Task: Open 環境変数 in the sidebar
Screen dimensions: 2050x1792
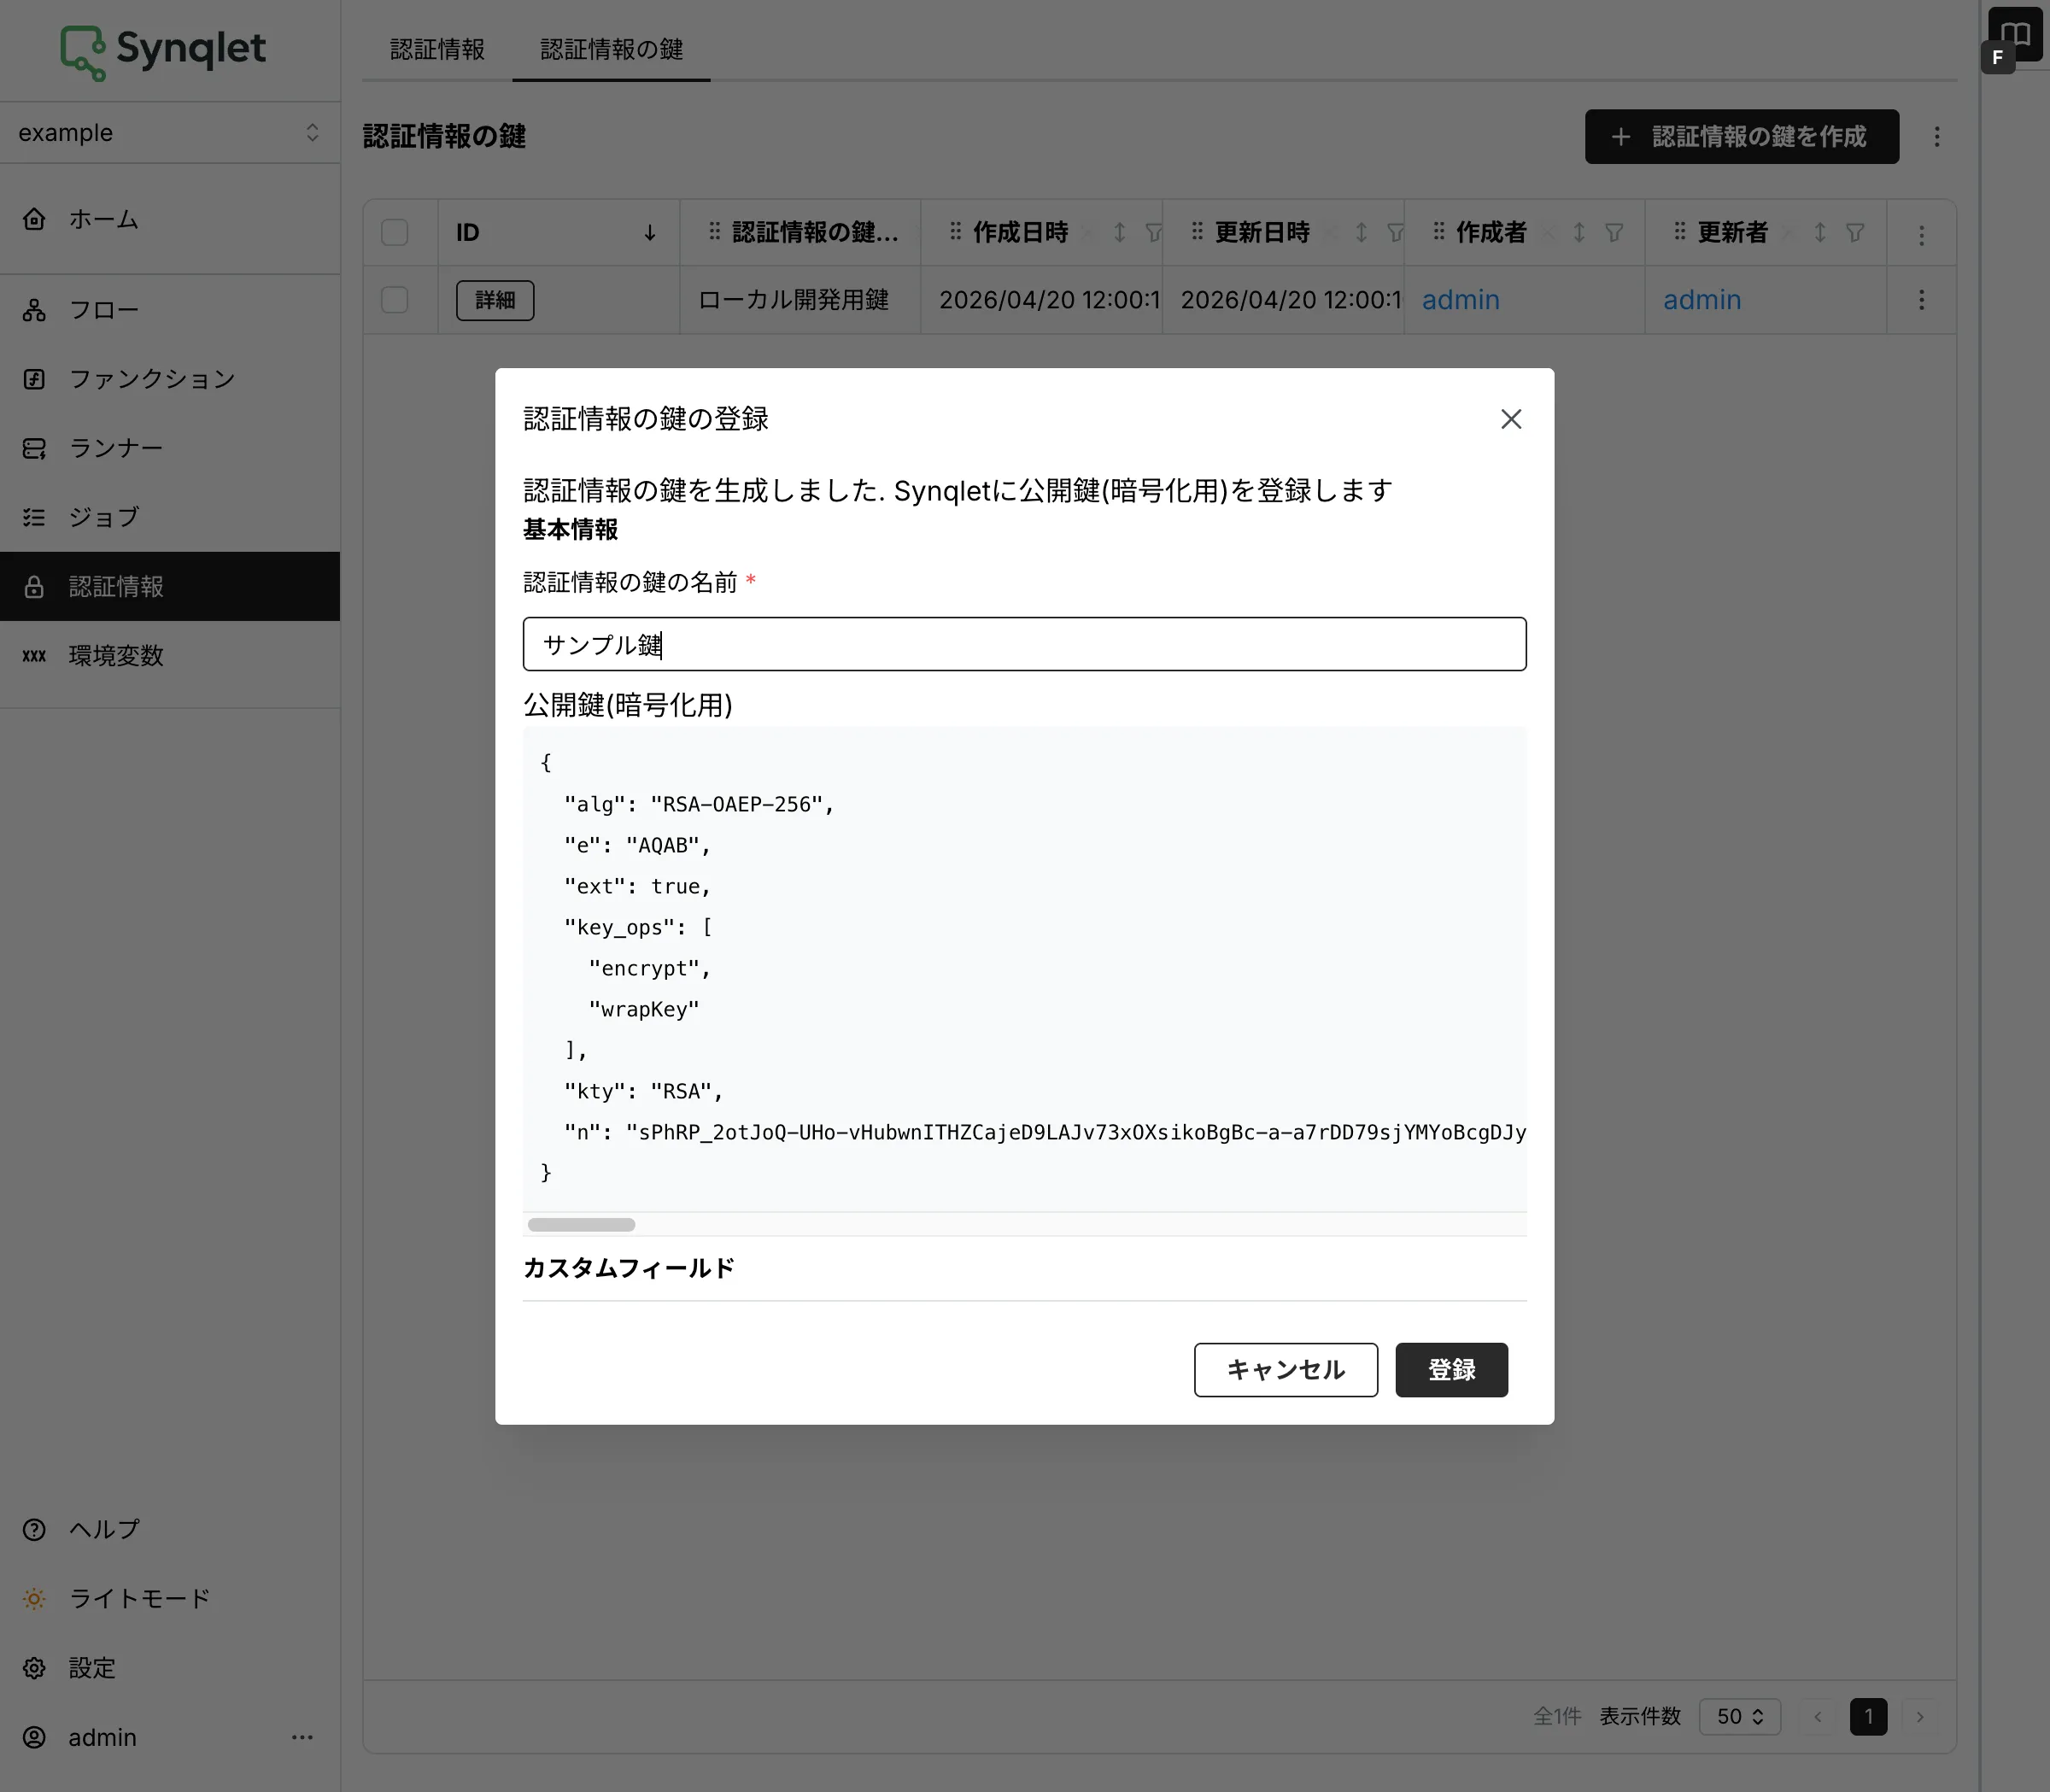Action: pyautogui.click(x=170, y=656)
